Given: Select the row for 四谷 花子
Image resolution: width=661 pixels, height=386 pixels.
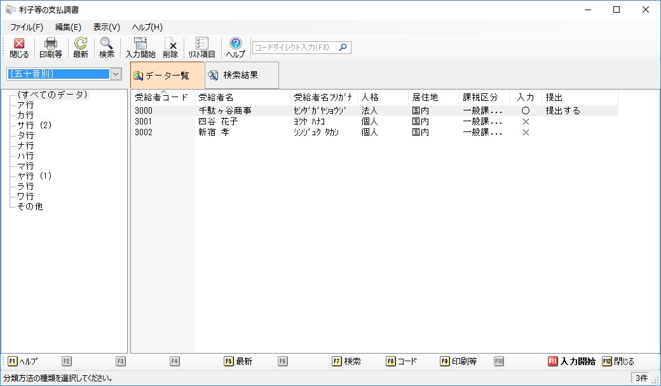Looking at the screenshot, I should (x=218, y=121).
